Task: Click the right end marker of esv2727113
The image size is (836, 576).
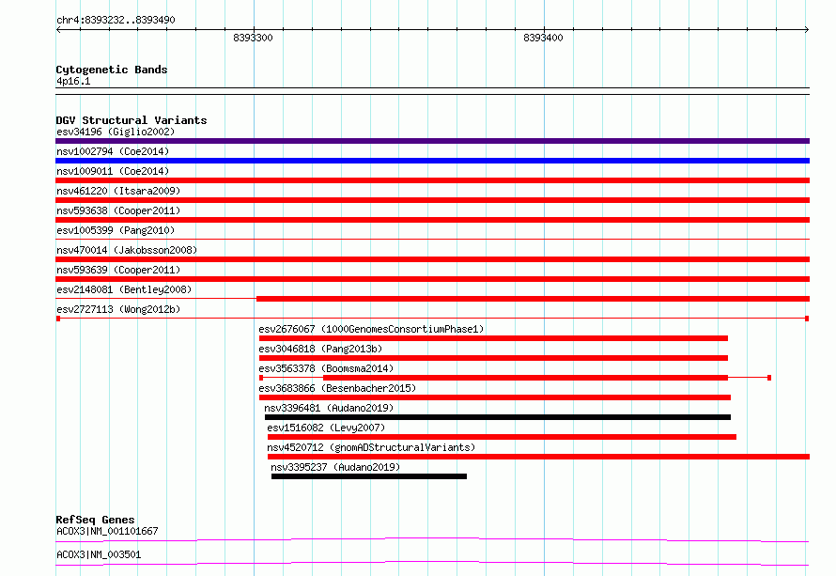Action: click(x=807, y=319)
